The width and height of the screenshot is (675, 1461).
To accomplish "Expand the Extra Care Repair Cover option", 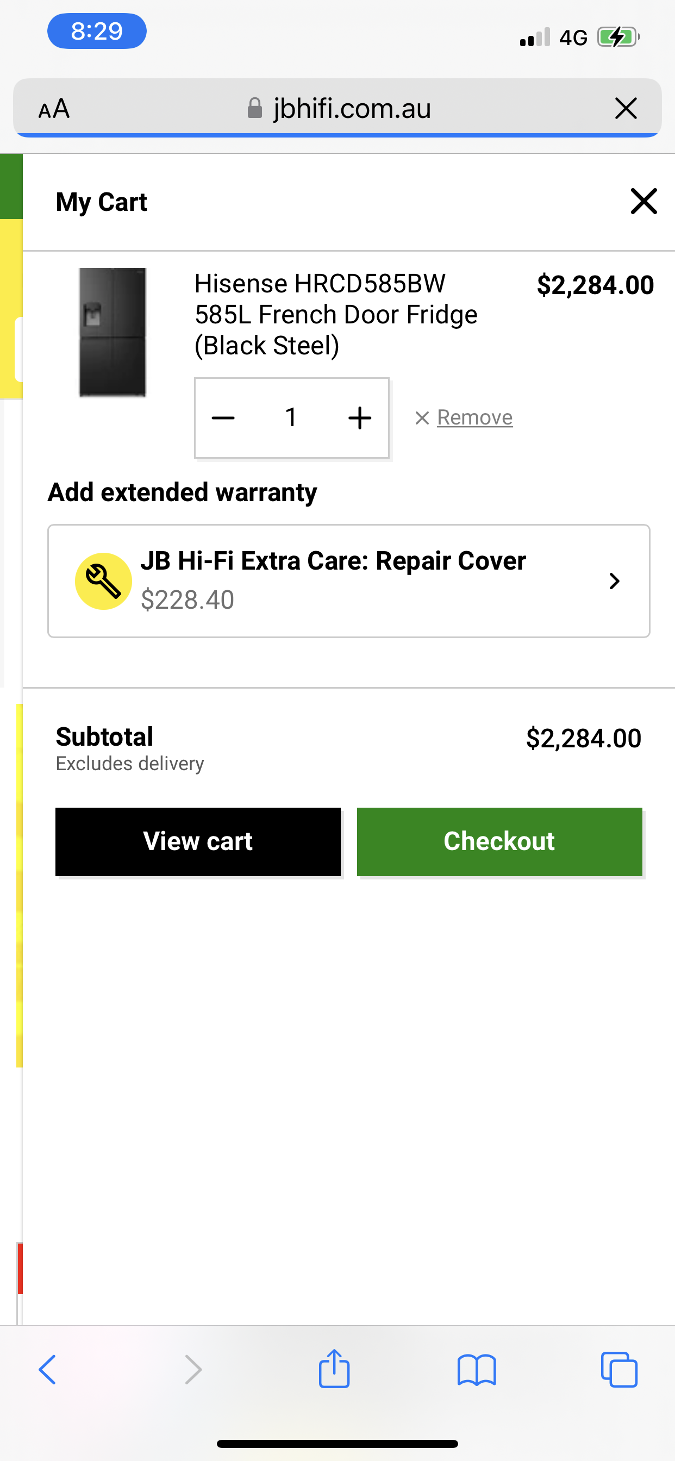I will click(614, 581).
